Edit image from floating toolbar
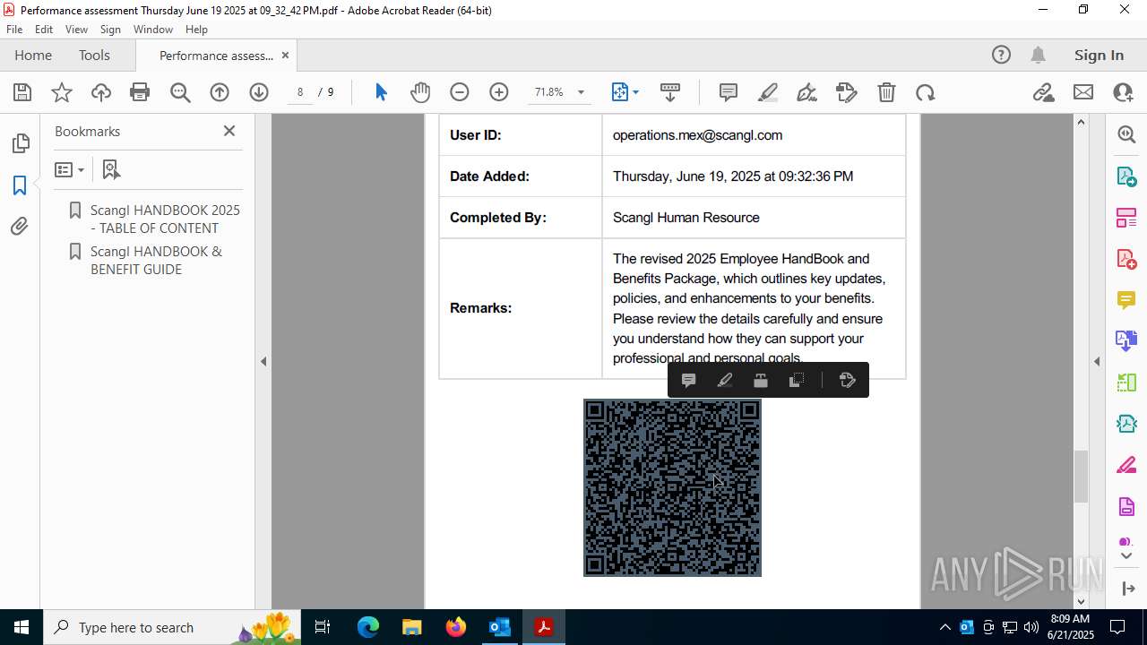Image resolution: width=1147 pixels, height=645 pixels. point(848,381)
